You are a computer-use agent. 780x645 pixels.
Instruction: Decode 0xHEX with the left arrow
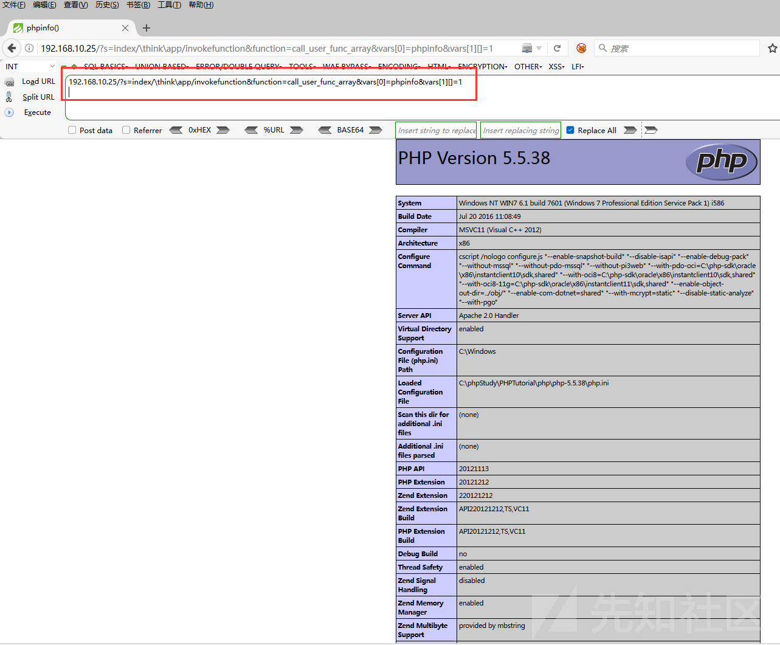(176, 130)
